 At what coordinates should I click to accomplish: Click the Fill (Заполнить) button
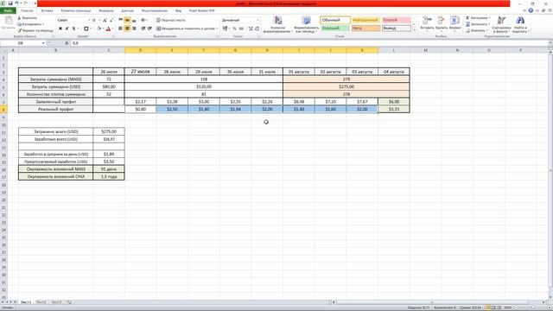pyautogui.click(x=477, y=24)
